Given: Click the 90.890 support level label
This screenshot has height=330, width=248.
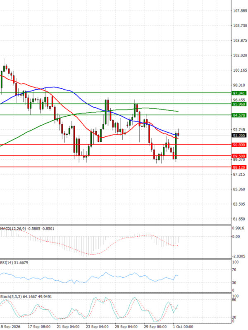Looking at the screenshot, I should (239, 145).
